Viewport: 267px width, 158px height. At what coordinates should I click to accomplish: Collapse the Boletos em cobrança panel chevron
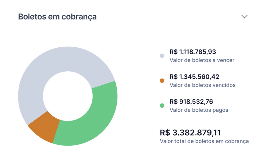pos(244,17)
